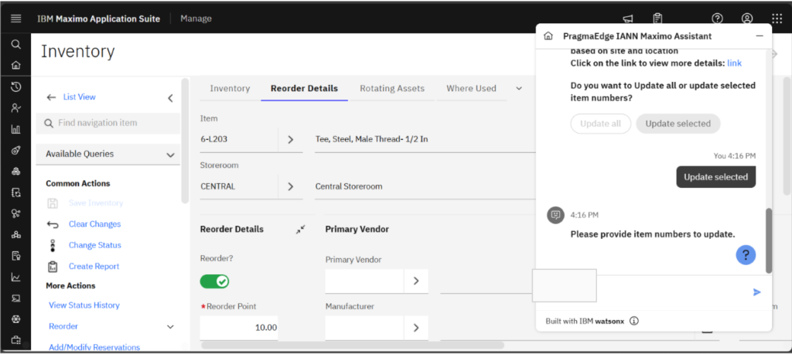Expand the Available Queries dropdown

click(x=170, y=155)
